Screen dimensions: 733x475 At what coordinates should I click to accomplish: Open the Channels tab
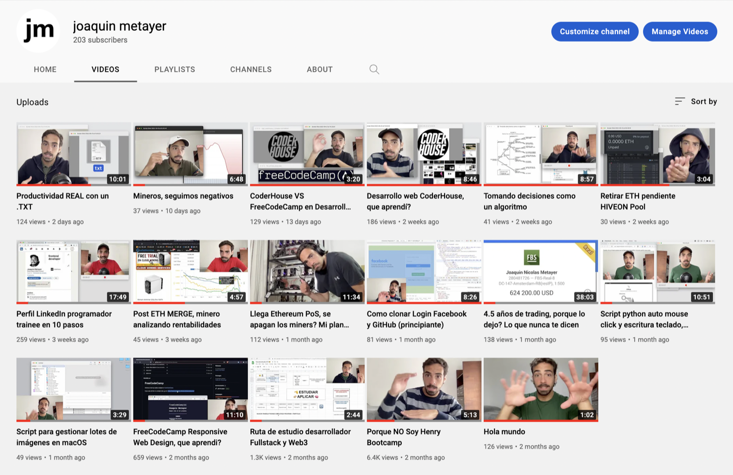(251, 69)
